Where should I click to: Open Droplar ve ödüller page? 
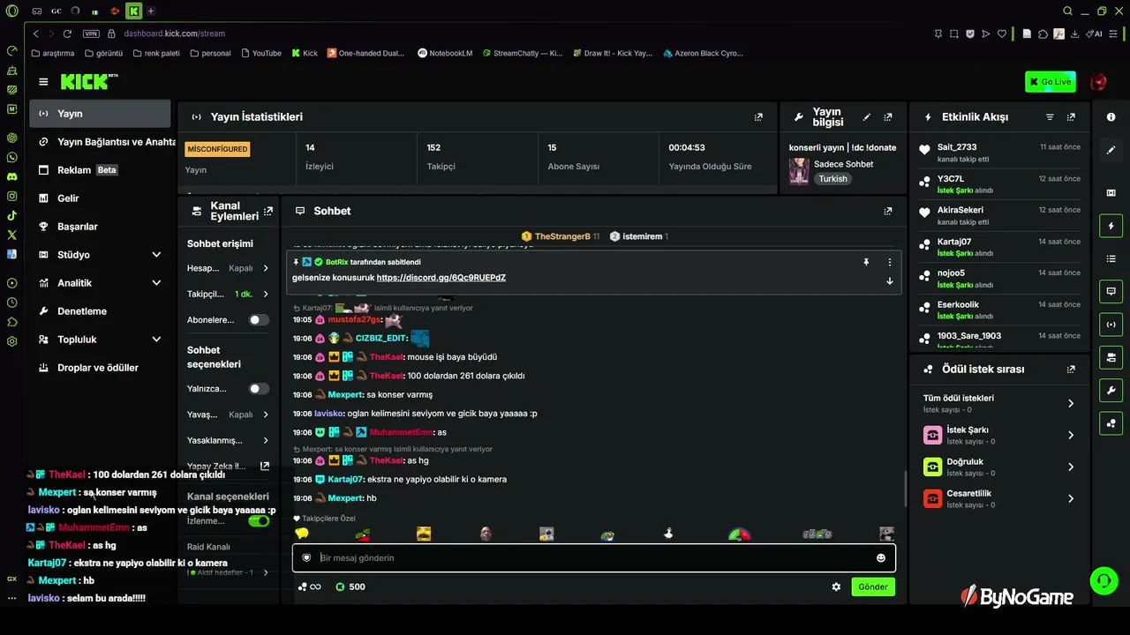coord(100,368)
